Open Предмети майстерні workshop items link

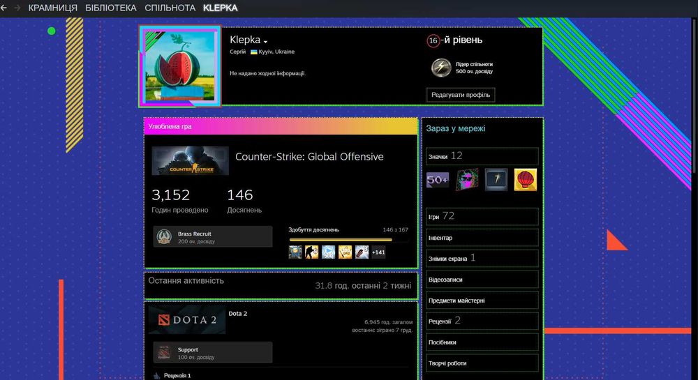tap(482, 301)
